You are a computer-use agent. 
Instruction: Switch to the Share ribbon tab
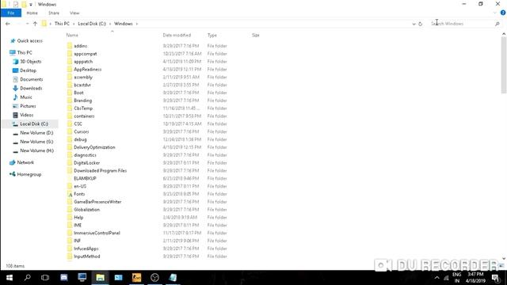tap(54, 13)
